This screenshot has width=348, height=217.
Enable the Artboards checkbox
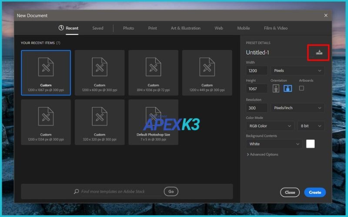click(x=301, y=88)
